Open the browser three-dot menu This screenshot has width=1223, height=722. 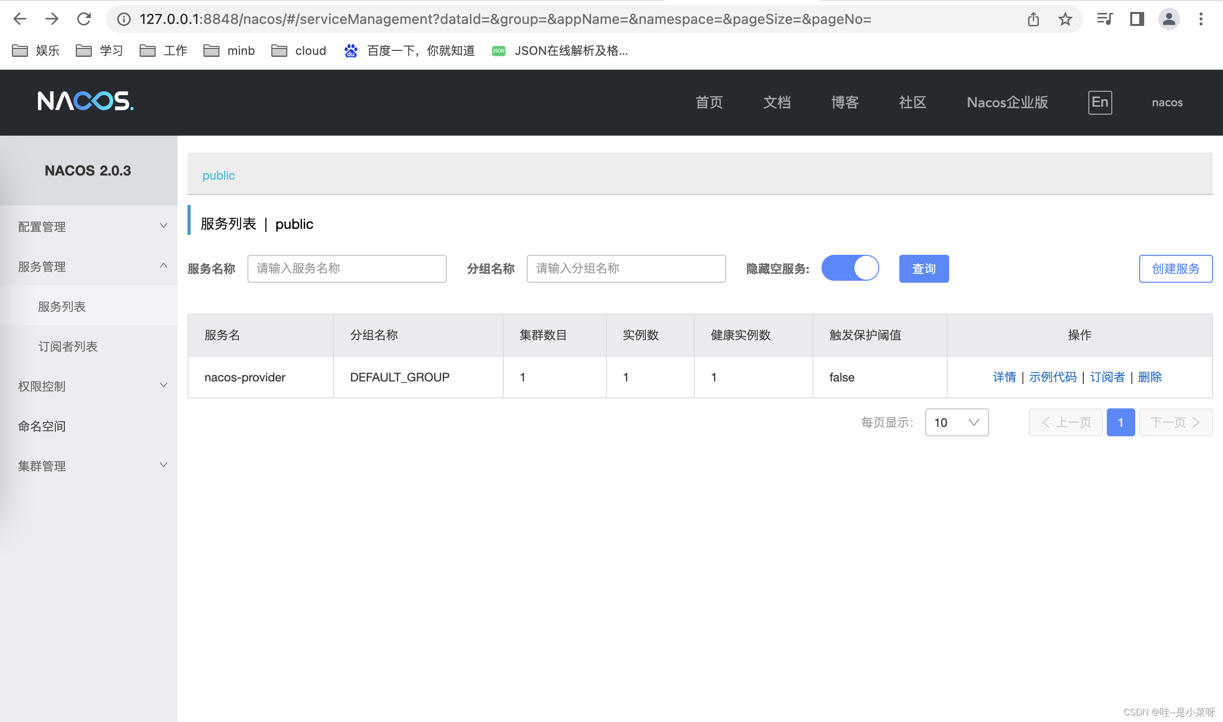coord(1201,19)
